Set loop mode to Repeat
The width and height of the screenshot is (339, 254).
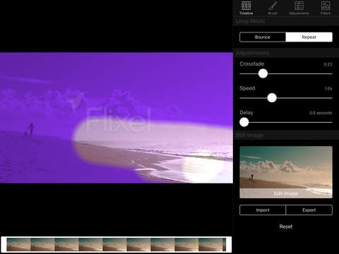[x=309, y=37]
